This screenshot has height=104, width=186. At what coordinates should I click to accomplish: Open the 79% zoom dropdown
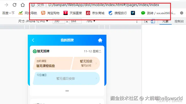[x=91, y=21]
